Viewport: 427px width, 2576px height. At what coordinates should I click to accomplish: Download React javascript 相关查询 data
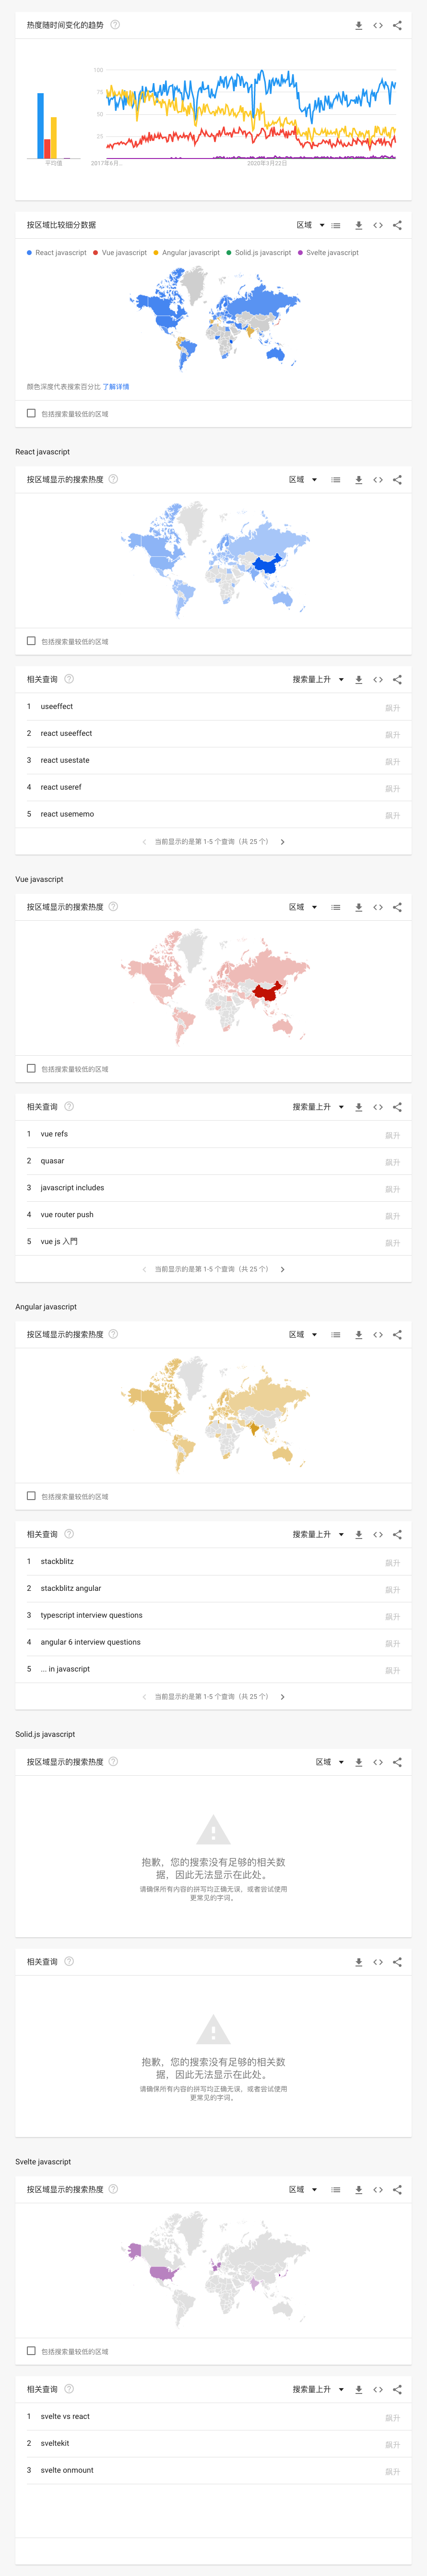(x=358, y=680)
